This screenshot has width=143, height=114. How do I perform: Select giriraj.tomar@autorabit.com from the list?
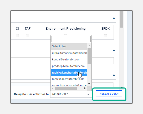69,53
